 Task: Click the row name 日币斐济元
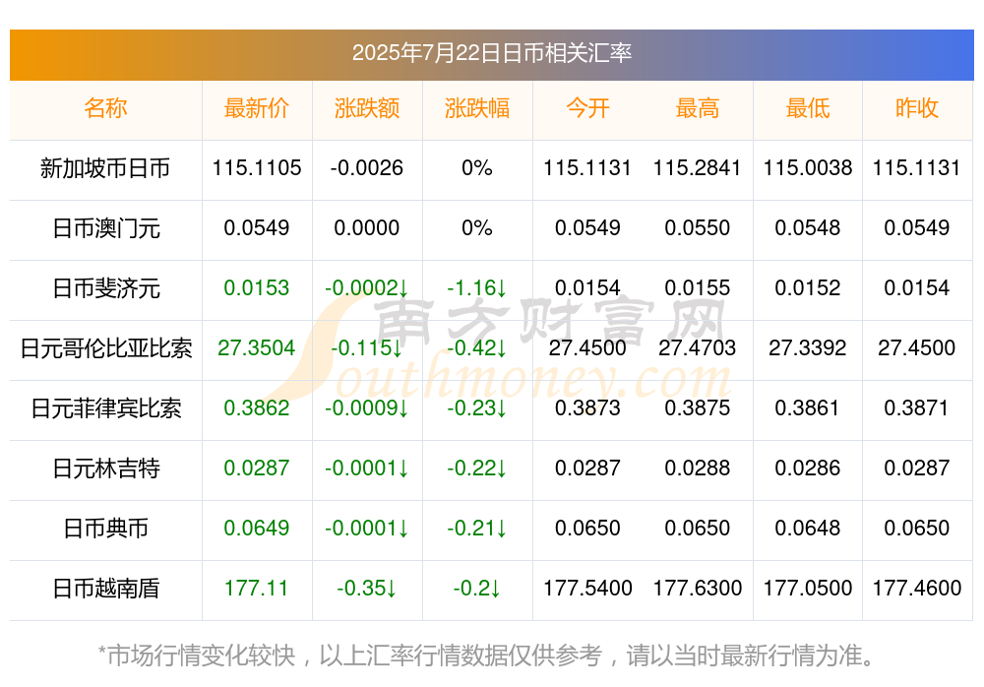tap(105, 288)
